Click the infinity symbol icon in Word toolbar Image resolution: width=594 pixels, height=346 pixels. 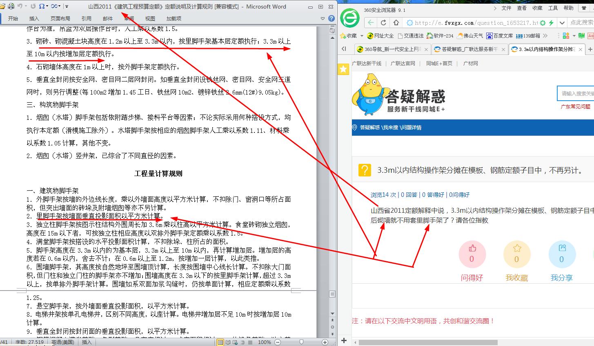coord(54,6)
